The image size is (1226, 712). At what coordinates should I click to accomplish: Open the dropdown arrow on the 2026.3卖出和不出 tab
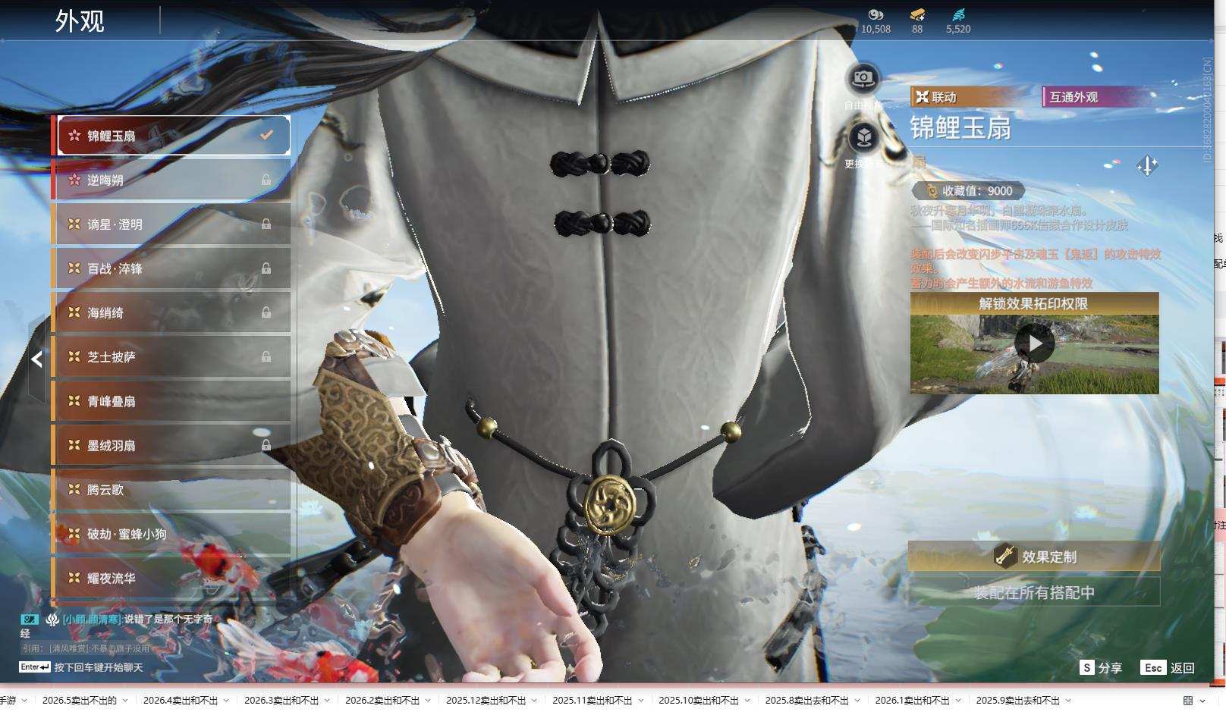tap(327, 701)
